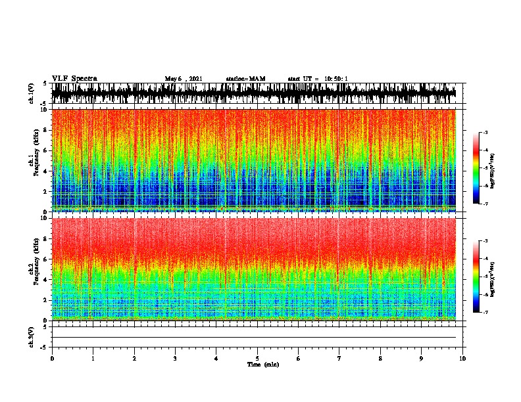The height and width of the screenshot is (402, 521).
Task: Click the "10" kHz tick on ch.1 spectrogram axis
Action: point(45,110)
